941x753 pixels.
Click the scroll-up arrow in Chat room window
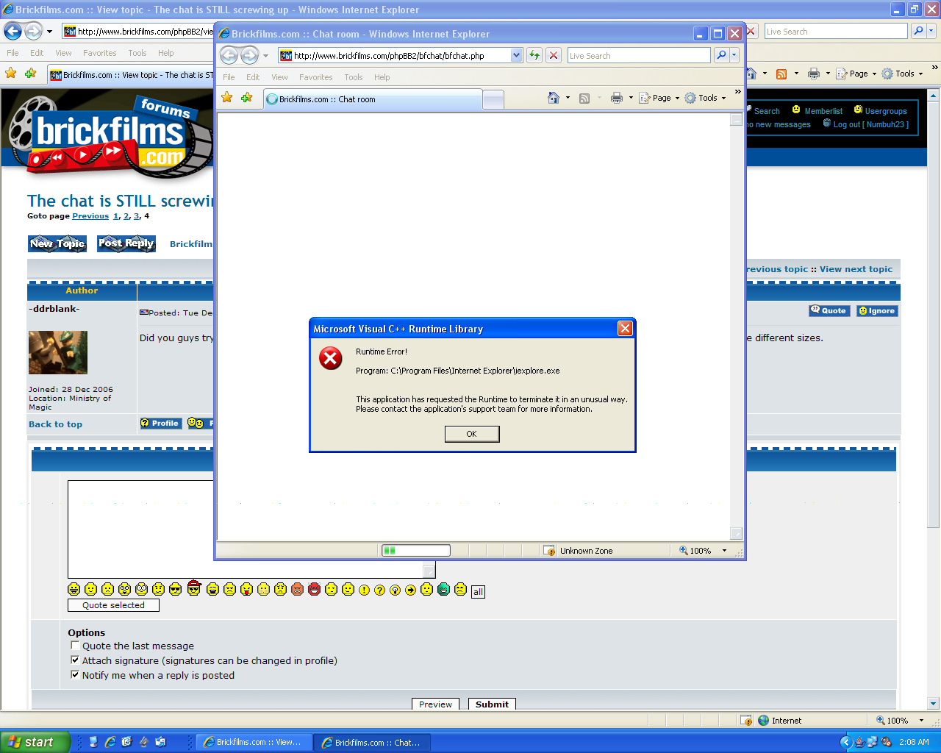[x=736, y=120]
